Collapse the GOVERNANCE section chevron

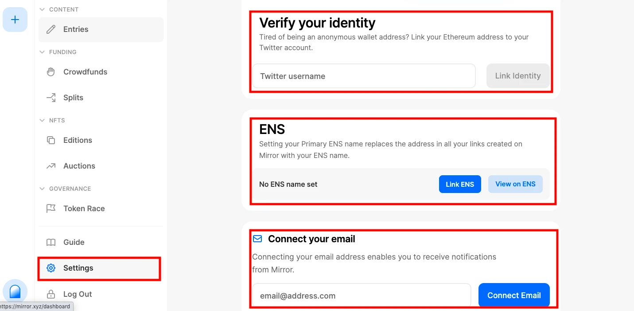(42, 189)
